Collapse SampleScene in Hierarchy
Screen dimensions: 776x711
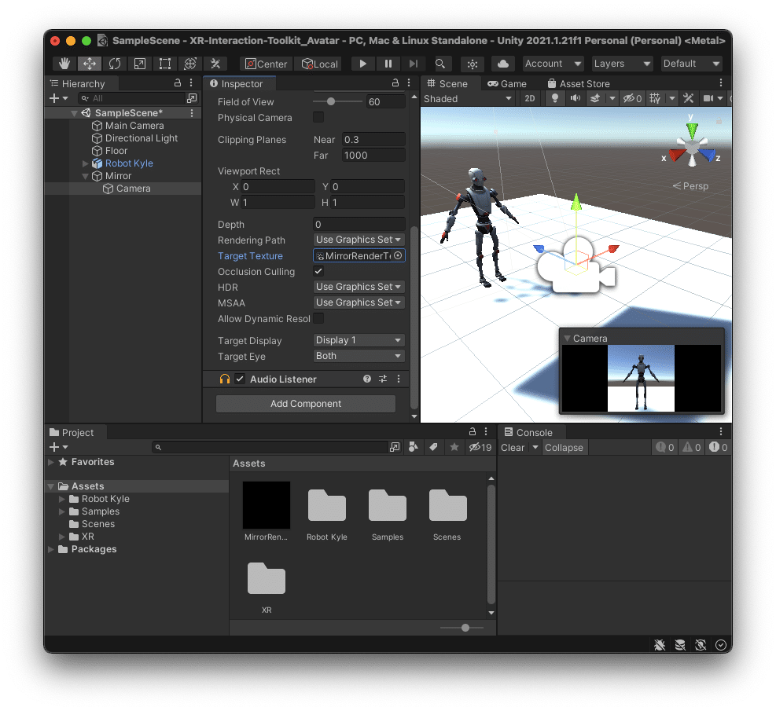74,113
